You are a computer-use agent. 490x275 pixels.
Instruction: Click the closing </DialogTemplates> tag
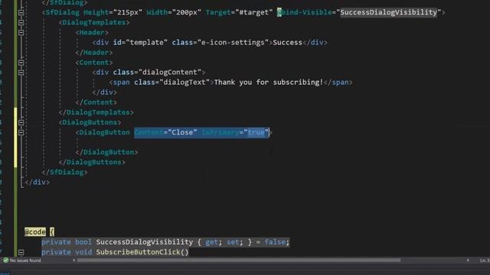(96, 112)
